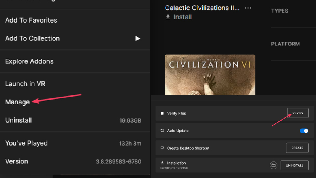Expand the Add To Collection submenu arrow
Image resolution: width=316 pixels, height=178 pixels.
pos(137,38)
